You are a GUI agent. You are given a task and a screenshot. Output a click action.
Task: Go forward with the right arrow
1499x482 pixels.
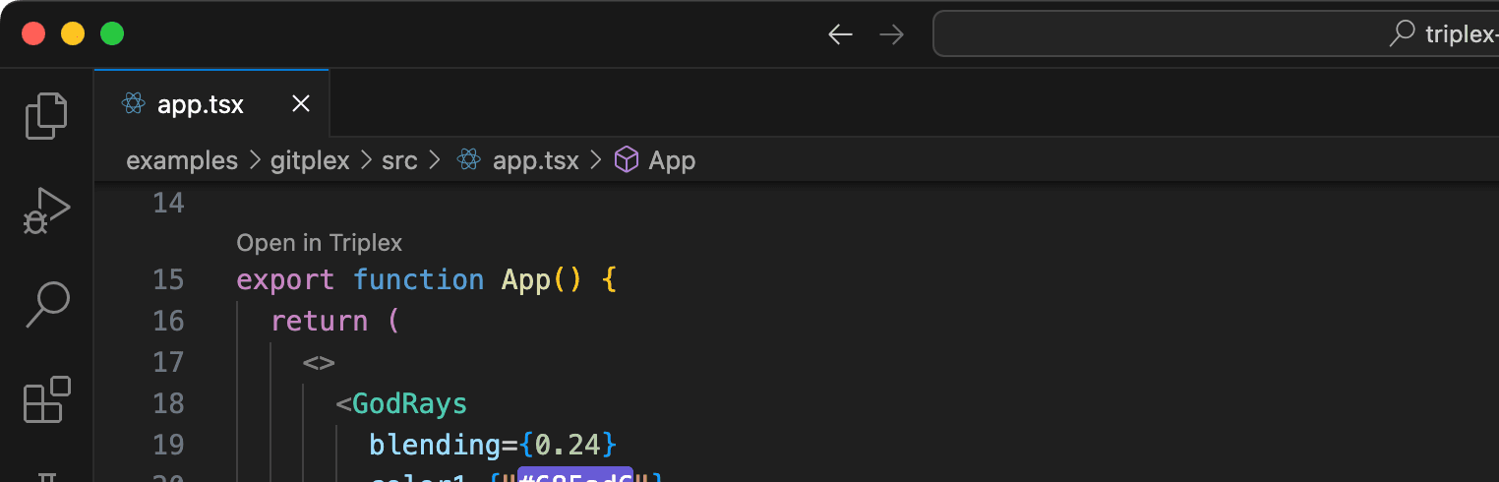coord(892,34)
